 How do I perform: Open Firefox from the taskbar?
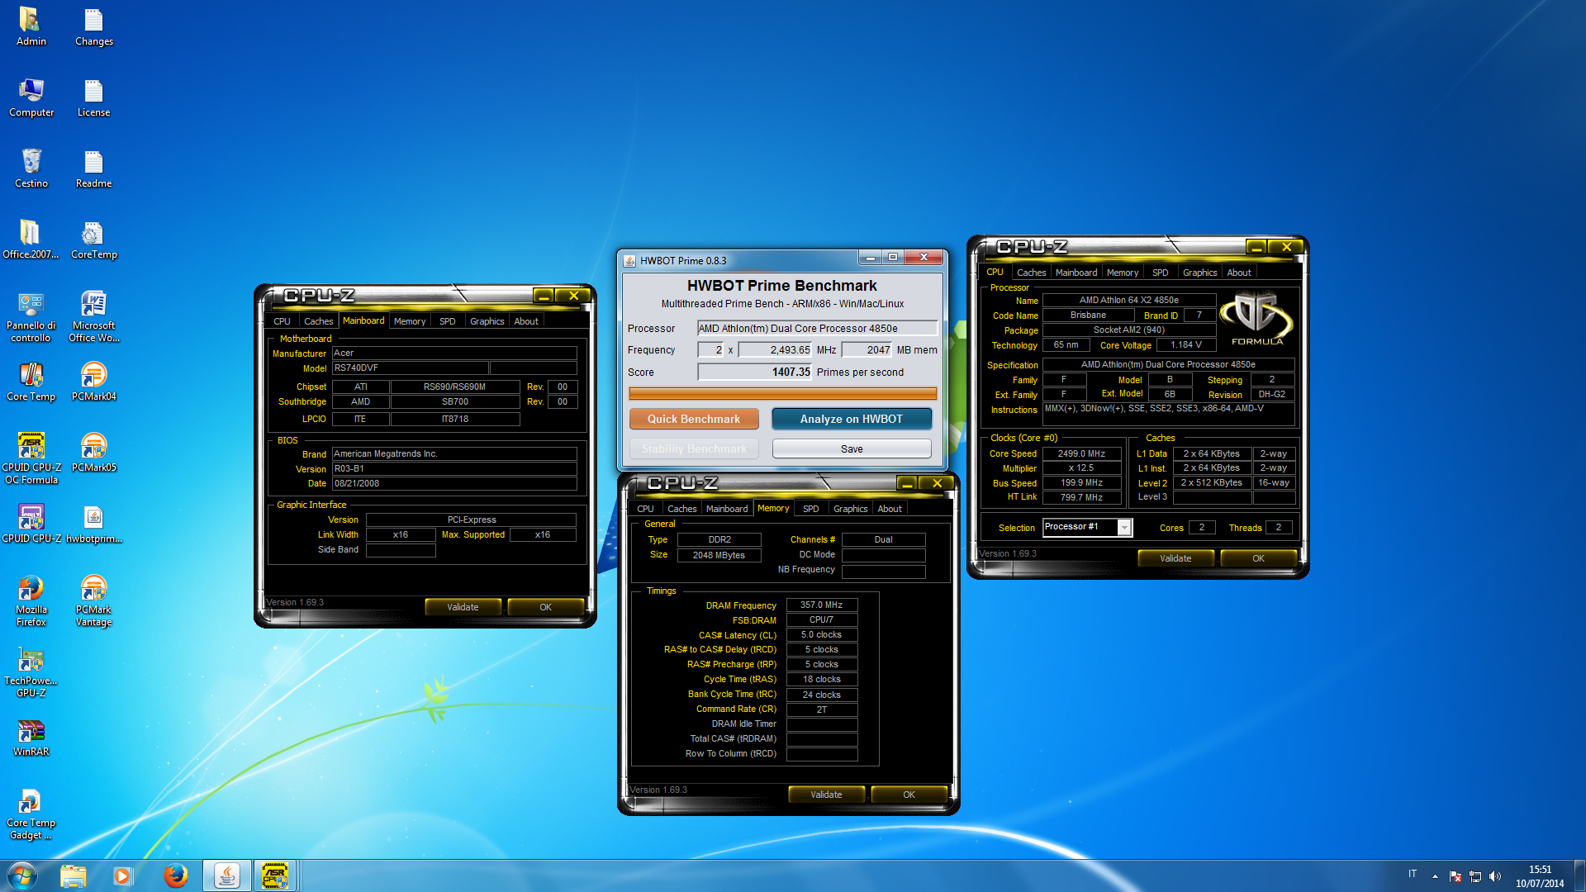175,875
